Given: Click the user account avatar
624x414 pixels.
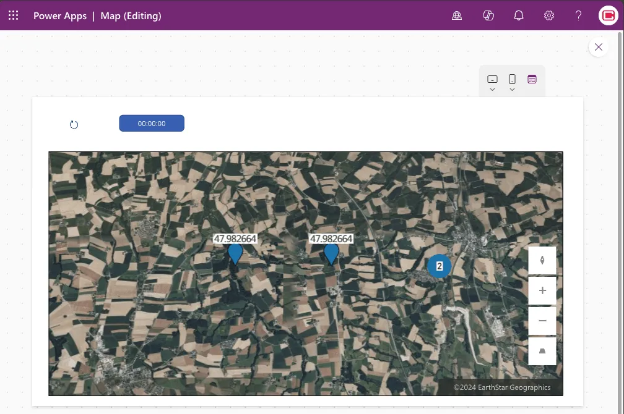Looking at the screenshot, I should [608, 15].
